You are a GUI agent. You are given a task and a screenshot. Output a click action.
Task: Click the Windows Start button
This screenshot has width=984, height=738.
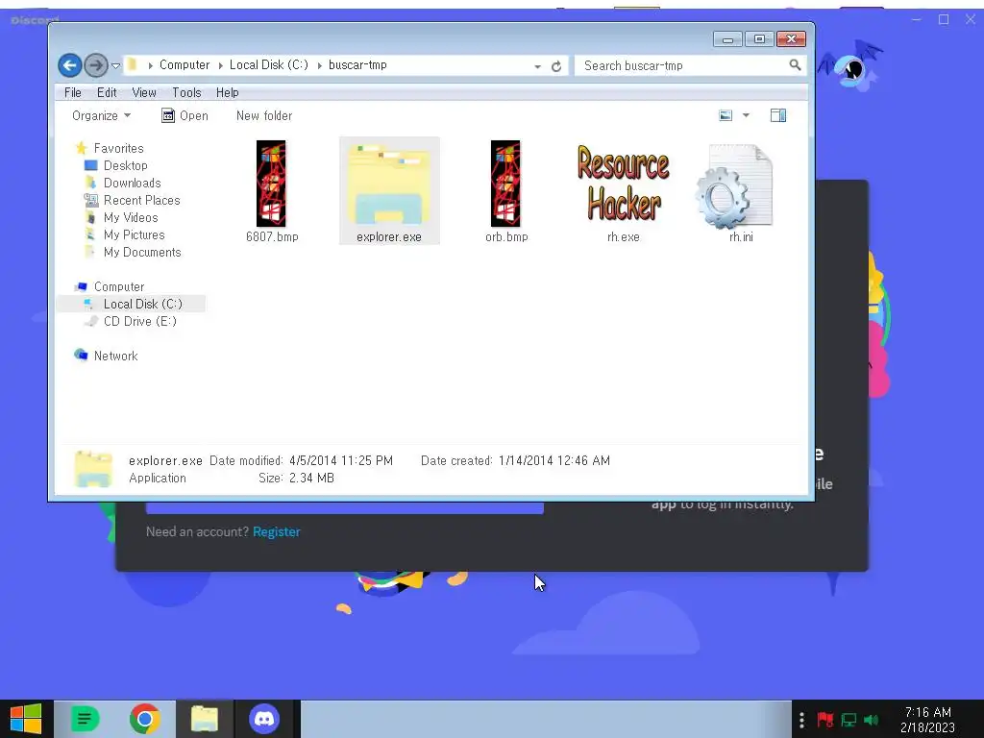click(x=26, y=719)
